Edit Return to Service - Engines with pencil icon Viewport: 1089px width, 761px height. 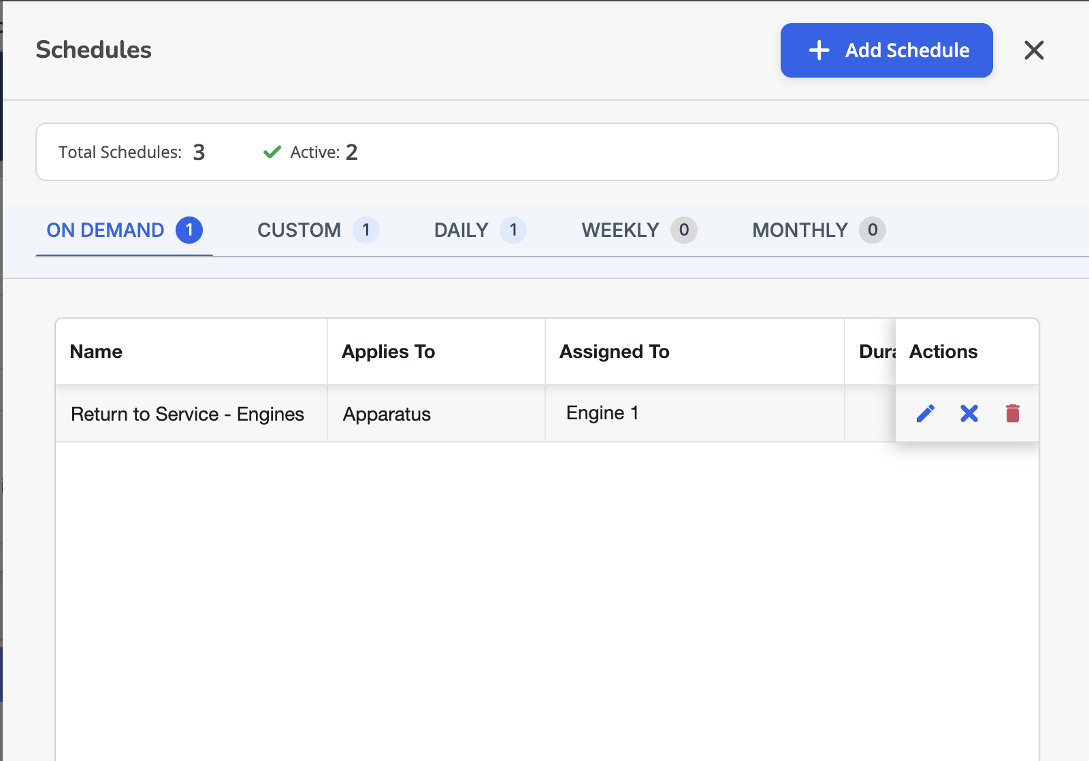925,413
